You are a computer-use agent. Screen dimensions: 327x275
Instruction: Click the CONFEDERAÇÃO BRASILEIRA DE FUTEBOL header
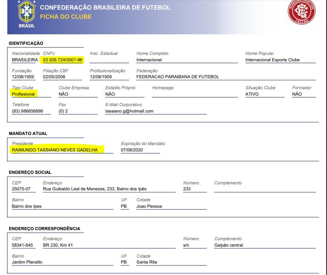click(x=105, y=7)
